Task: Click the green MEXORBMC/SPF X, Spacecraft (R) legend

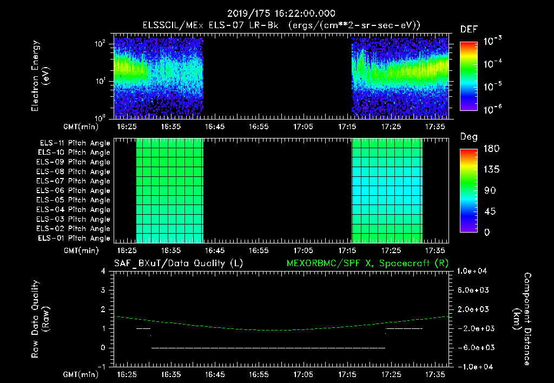Action: [367, 263]
